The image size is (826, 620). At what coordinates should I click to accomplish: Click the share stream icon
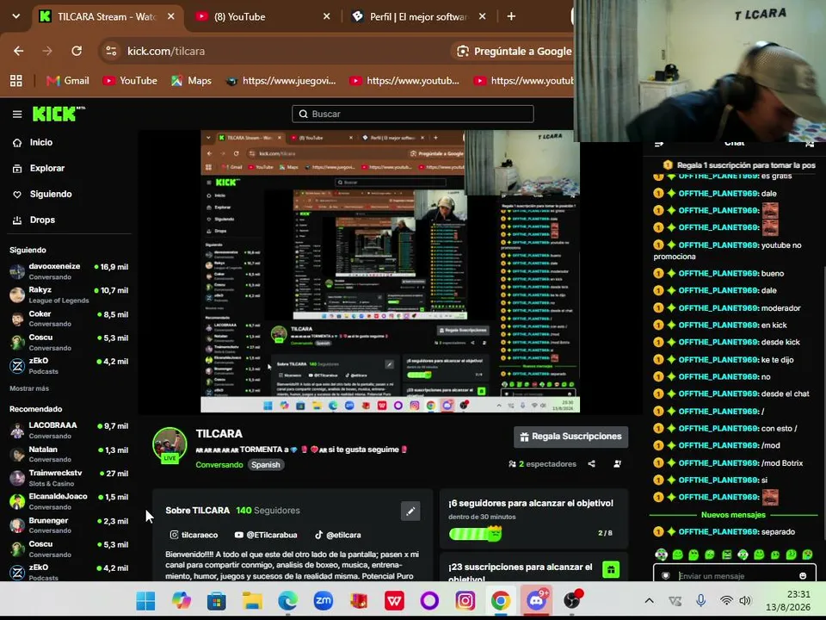(x=592, y=464)
